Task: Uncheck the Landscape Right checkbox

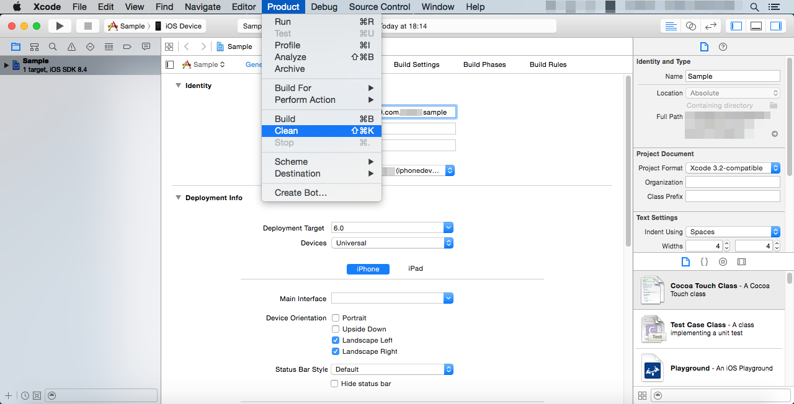Action: click(335, 351)
